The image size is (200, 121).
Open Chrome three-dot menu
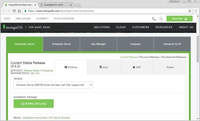196,11
